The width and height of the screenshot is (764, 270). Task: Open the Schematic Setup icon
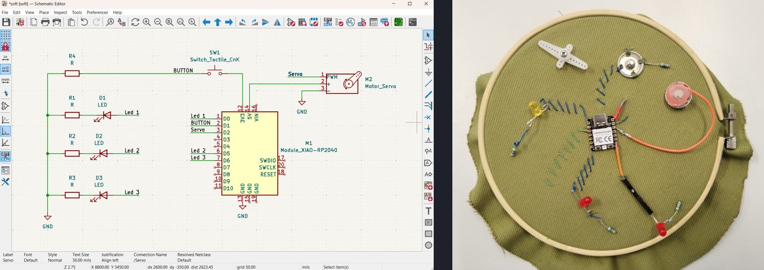20,22
